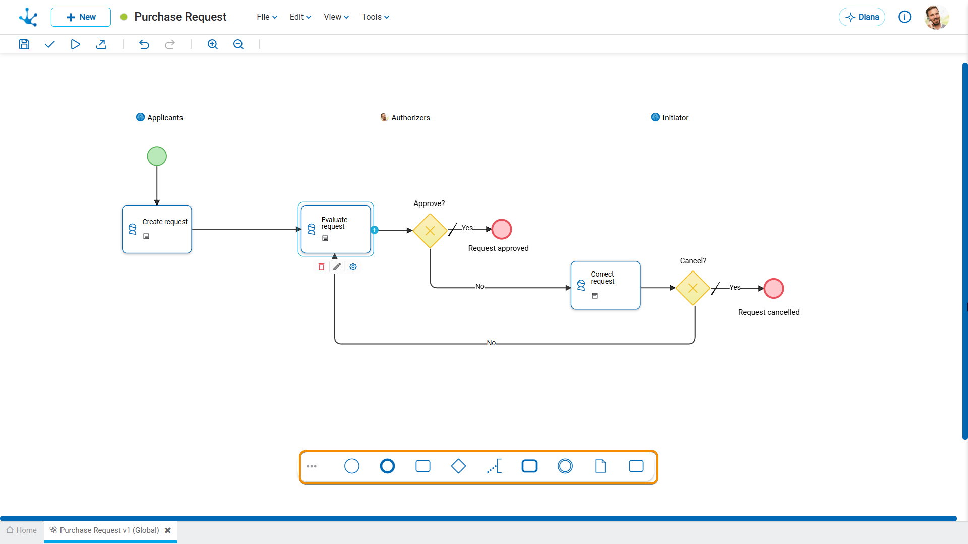Select the text annotation tool in palette
The image size is (968, 544).
coord(494,466)
